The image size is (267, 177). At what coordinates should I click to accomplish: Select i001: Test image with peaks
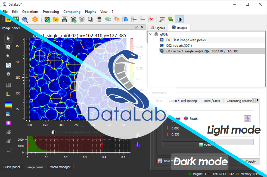click(x=212, y=40)
